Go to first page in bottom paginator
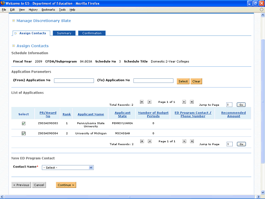Screen dimensions: 265x199 [x=142, y=141]
